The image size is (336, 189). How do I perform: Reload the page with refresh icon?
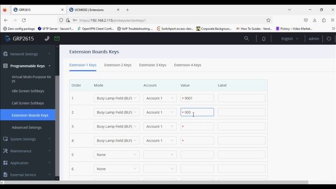[x=24, y=20]
